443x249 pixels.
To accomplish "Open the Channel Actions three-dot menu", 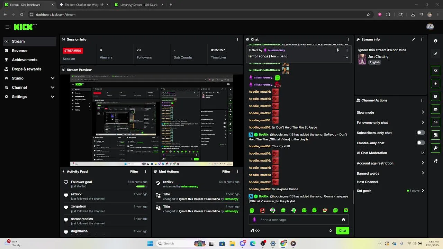I will click(x=422, y=100).
